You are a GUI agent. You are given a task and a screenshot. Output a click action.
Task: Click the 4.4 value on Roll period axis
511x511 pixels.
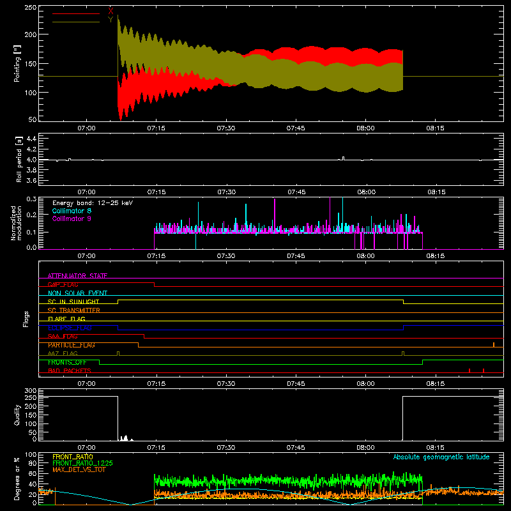pyautogui.click(x=31, y=139)
